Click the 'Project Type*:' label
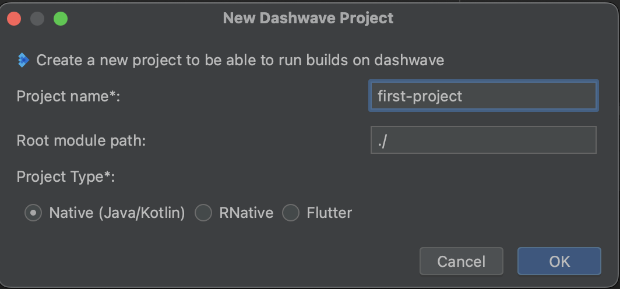Screen dimensions: 620x289 tap(66, 177)
